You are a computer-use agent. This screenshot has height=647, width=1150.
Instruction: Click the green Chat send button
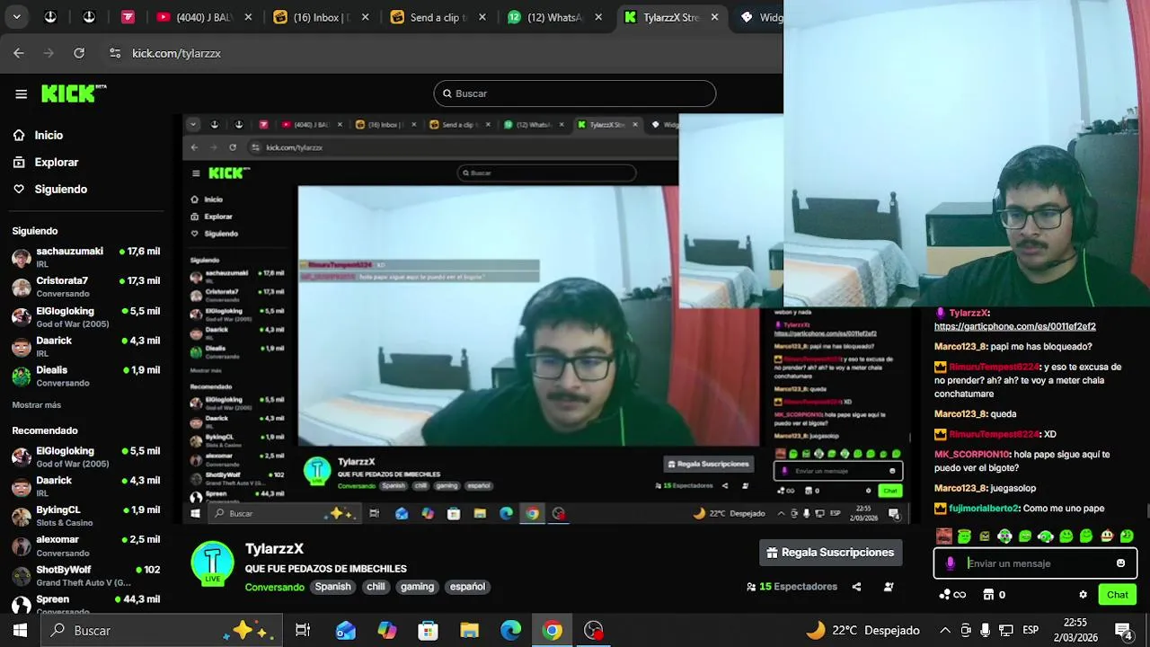pyautogui.click(x=1118, y=595)
